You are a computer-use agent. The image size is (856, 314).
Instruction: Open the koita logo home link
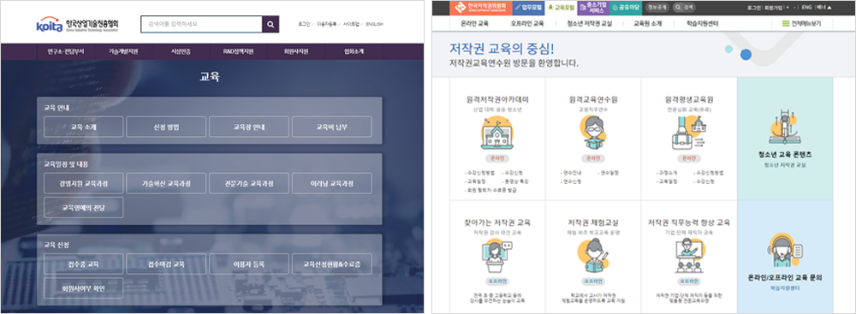tap(77, 25)
